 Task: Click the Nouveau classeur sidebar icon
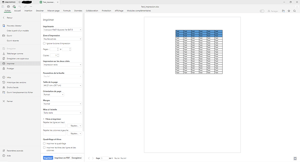tap(3, 26)
